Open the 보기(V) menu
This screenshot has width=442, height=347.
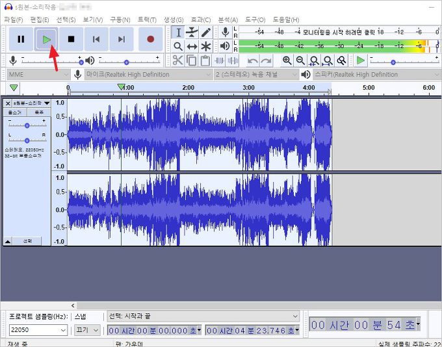click(x=93, y=19)
